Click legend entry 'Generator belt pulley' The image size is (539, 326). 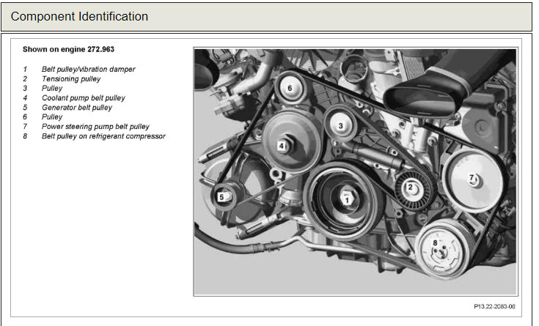[77, 108]
